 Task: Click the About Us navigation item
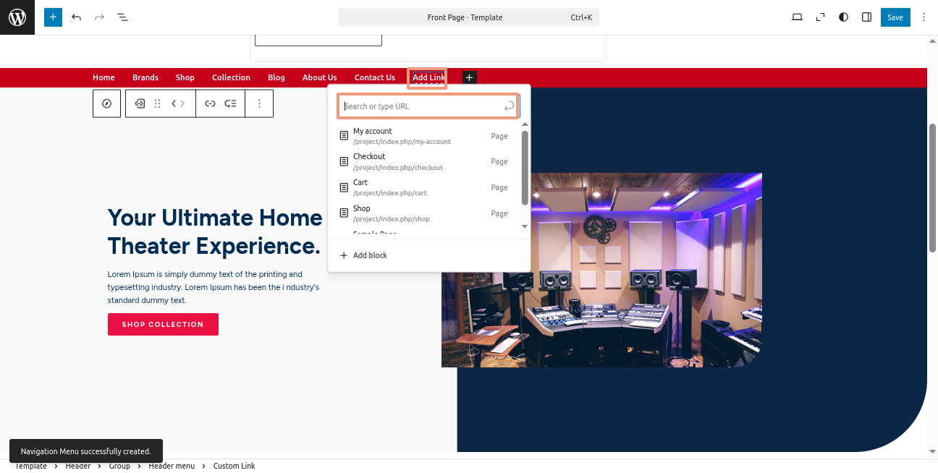click(x=320, y=77)
